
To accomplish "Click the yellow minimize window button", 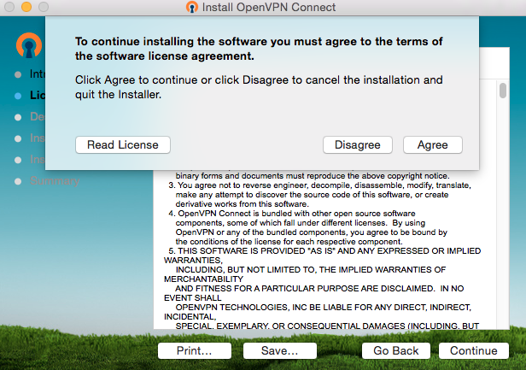I will click(26, 7).
